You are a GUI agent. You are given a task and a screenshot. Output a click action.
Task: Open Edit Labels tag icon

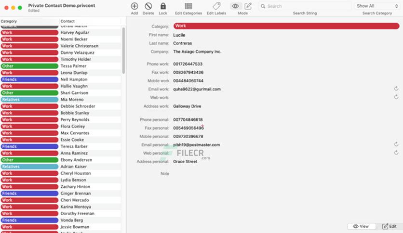(x=216, y=6)
